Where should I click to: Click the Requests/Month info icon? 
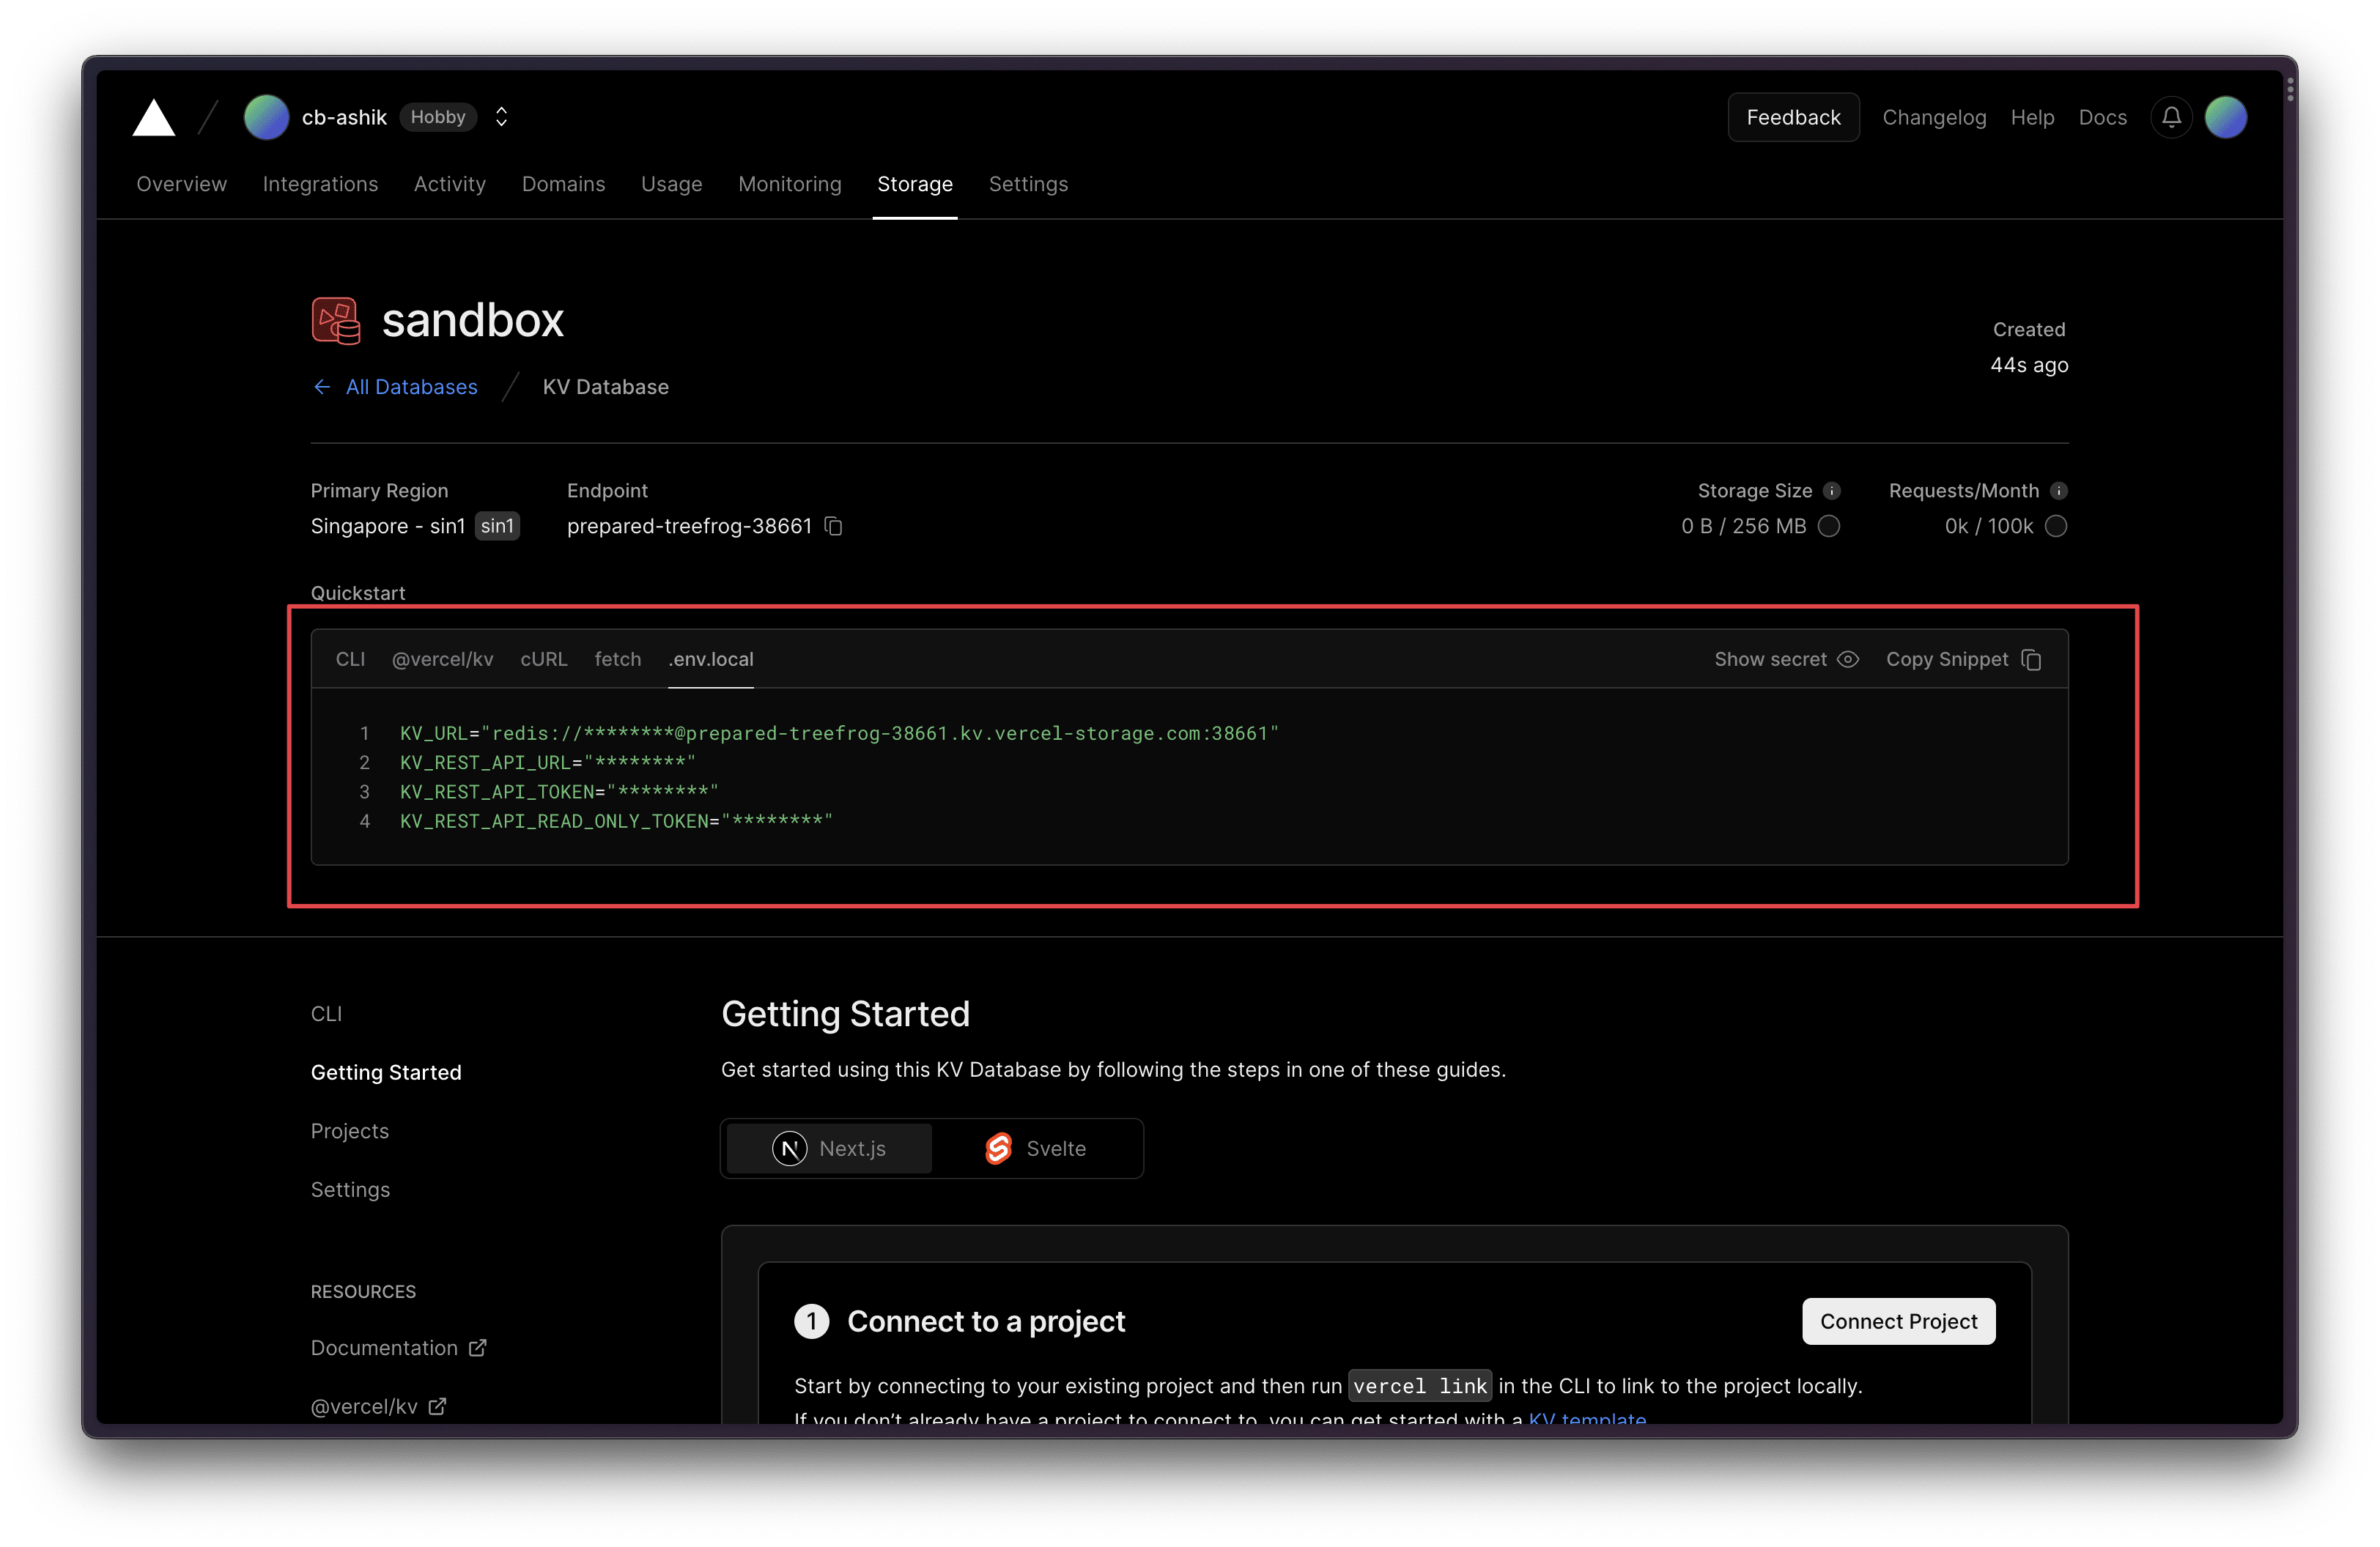(2058, 491)
